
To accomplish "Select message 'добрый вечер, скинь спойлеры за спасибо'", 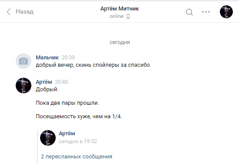I will pyautogui.click(x=93, y=65).
